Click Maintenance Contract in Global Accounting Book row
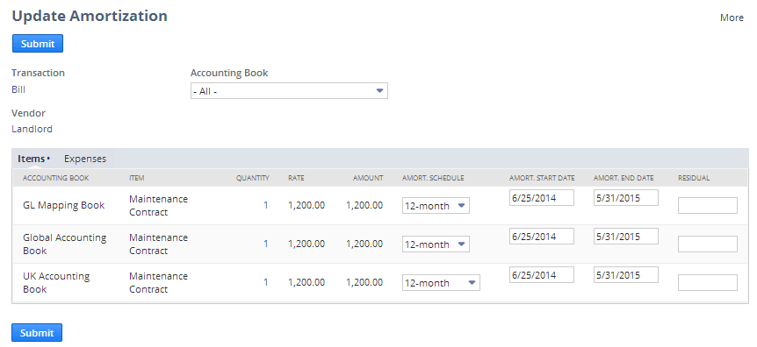Screen dimensions: 757x347 pyautogui.click(x=158, y=244)
